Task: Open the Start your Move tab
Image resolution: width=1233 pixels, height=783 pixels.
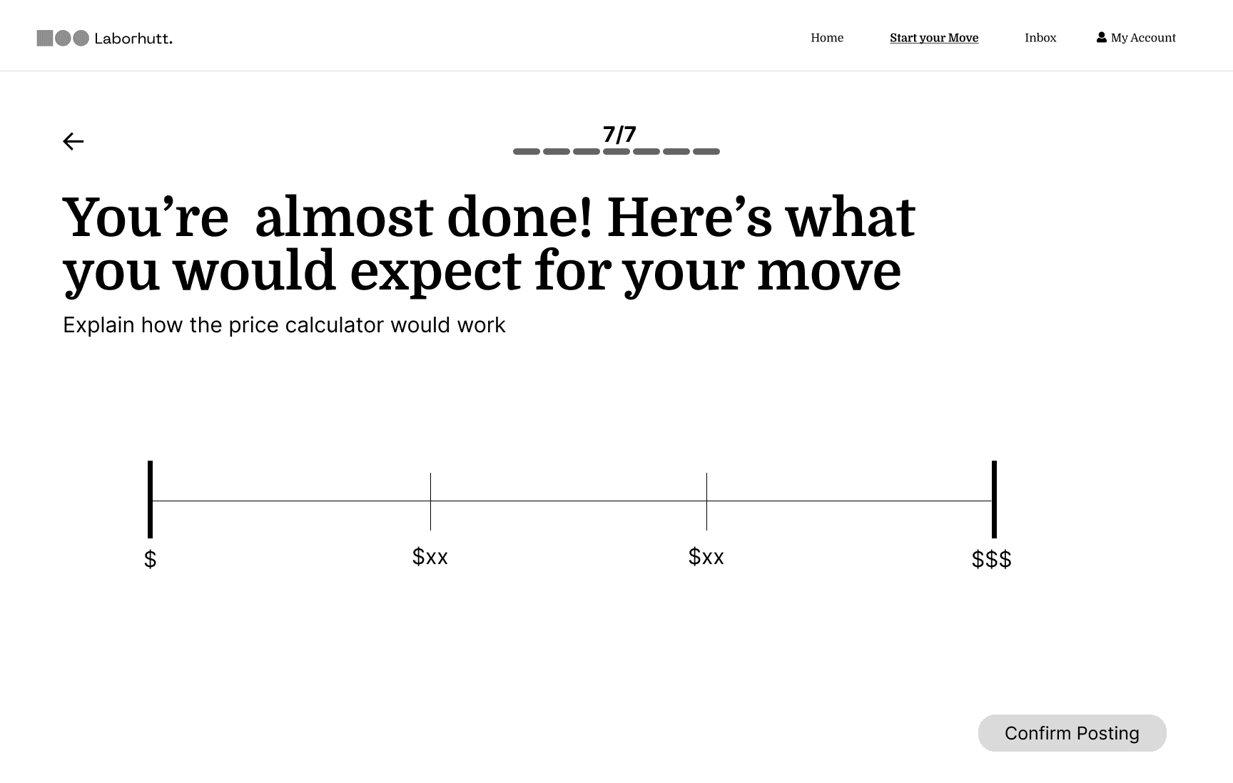Action: pyautogui.click(x=933, y=38)
